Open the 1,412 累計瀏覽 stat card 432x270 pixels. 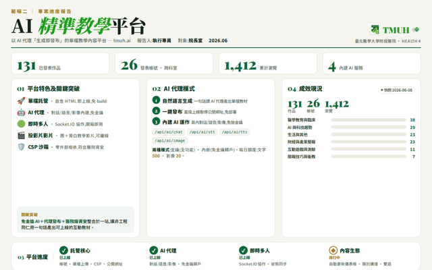(x=268, y=63)
